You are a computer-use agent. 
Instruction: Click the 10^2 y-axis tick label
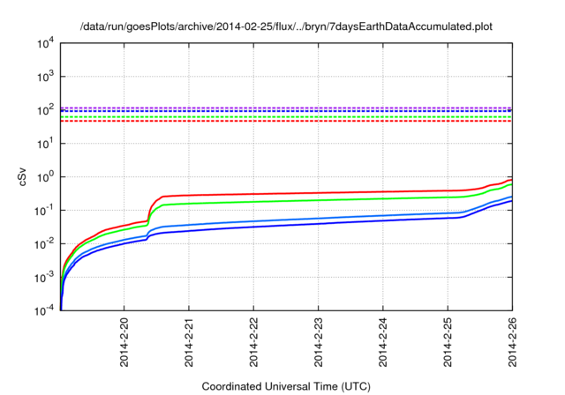[45, 110]
